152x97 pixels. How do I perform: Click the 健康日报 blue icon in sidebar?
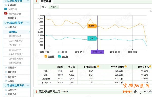click(x=5, y=9)
